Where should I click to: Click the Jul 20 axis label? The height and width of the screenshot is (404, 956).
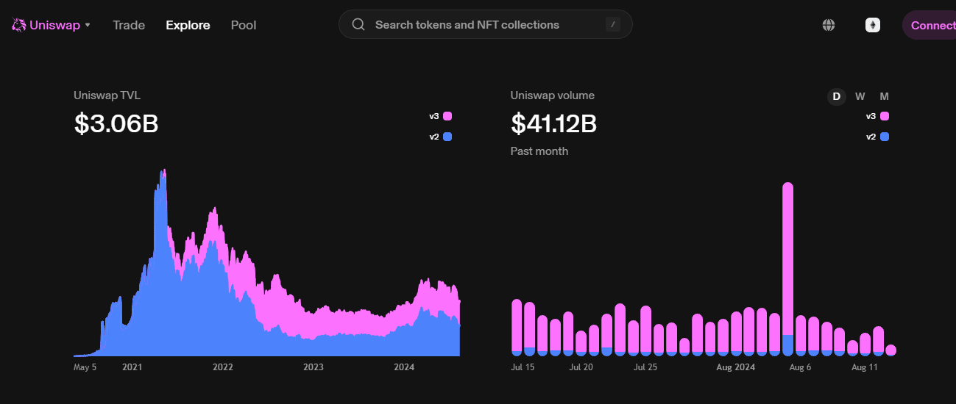581,367
